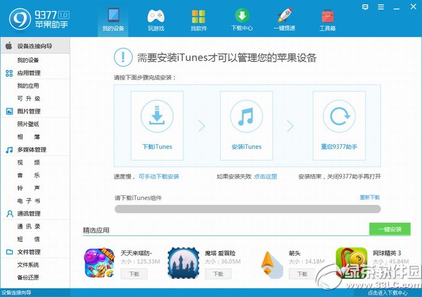Open the feedback chat bubble icon
Screen dimensions: 422x297
365,7
